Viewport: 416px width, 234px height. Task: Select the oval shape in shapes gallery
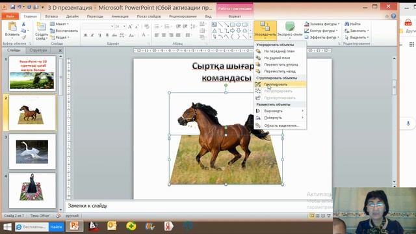click(x=239, y=25)
